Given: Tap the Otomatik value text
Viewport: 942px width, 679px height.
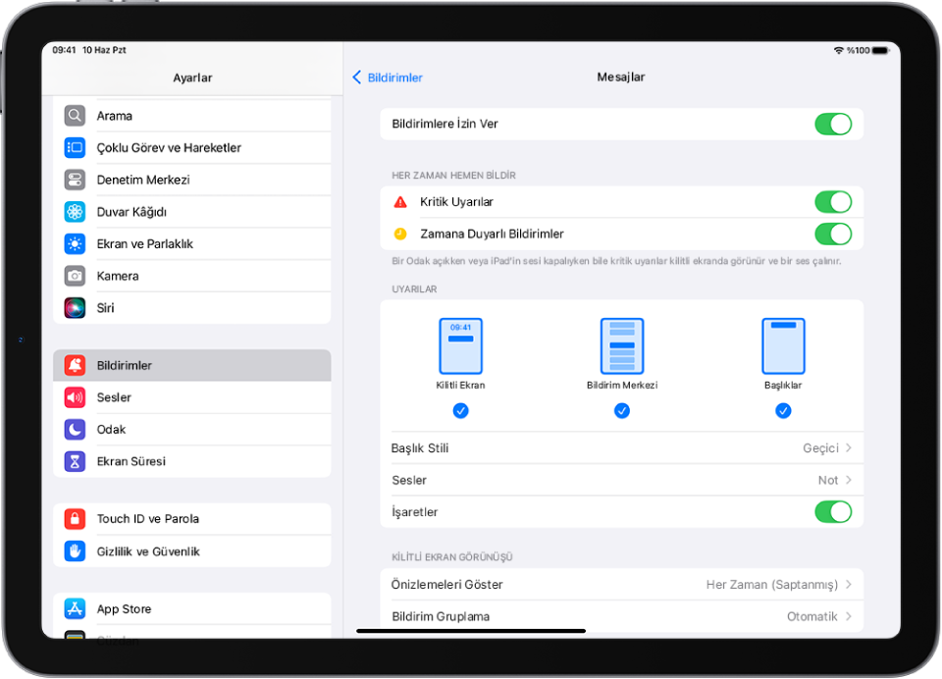Looking at the screenshot, I should click(812, 616).
